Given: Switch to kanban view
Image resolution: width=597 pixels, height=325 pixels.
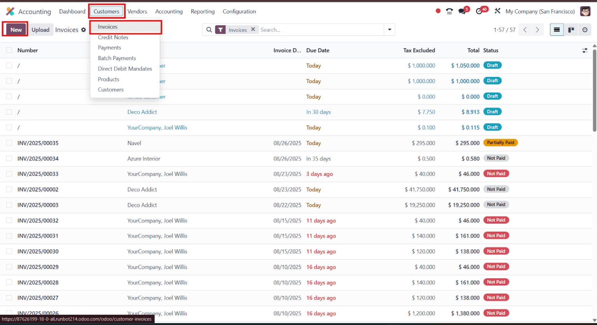Looking at the screenshot, I should (571, 30).
